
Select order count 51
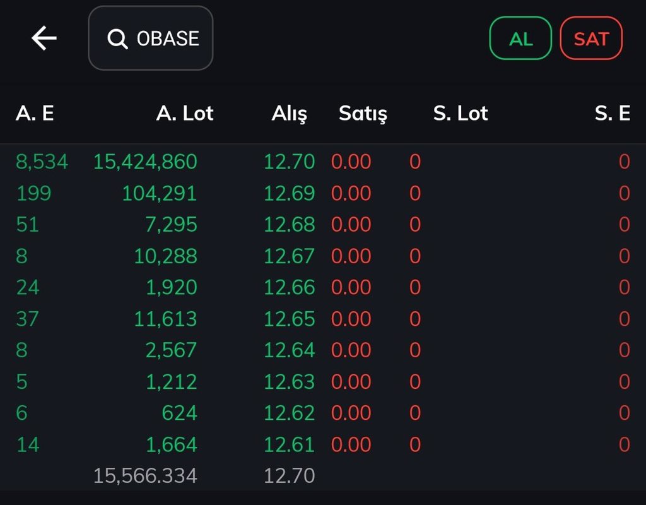click(x=27, y=224)
